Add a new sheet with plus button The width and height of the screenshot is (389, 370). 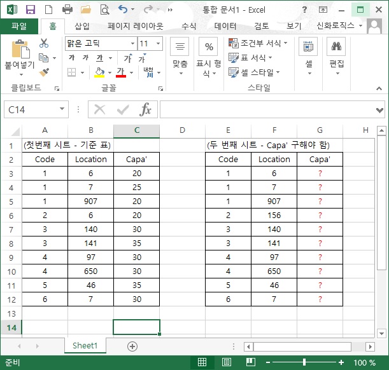(132, 346)
